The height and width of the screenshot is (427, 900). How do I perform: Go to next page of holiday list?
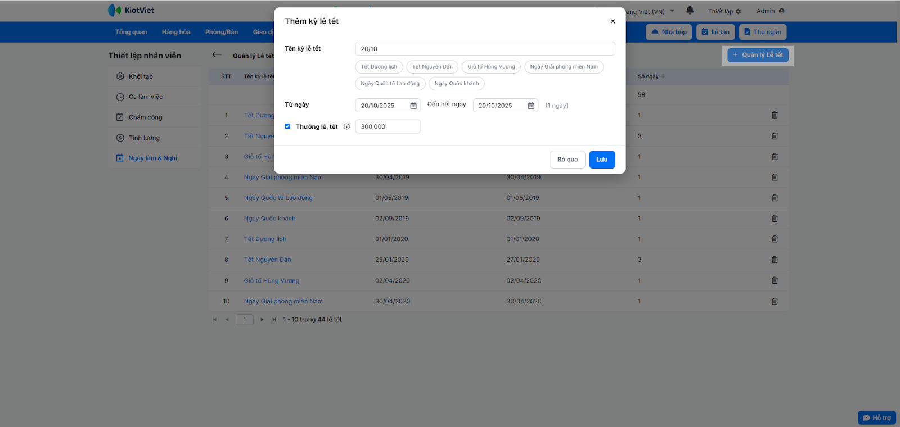(262, 320)
